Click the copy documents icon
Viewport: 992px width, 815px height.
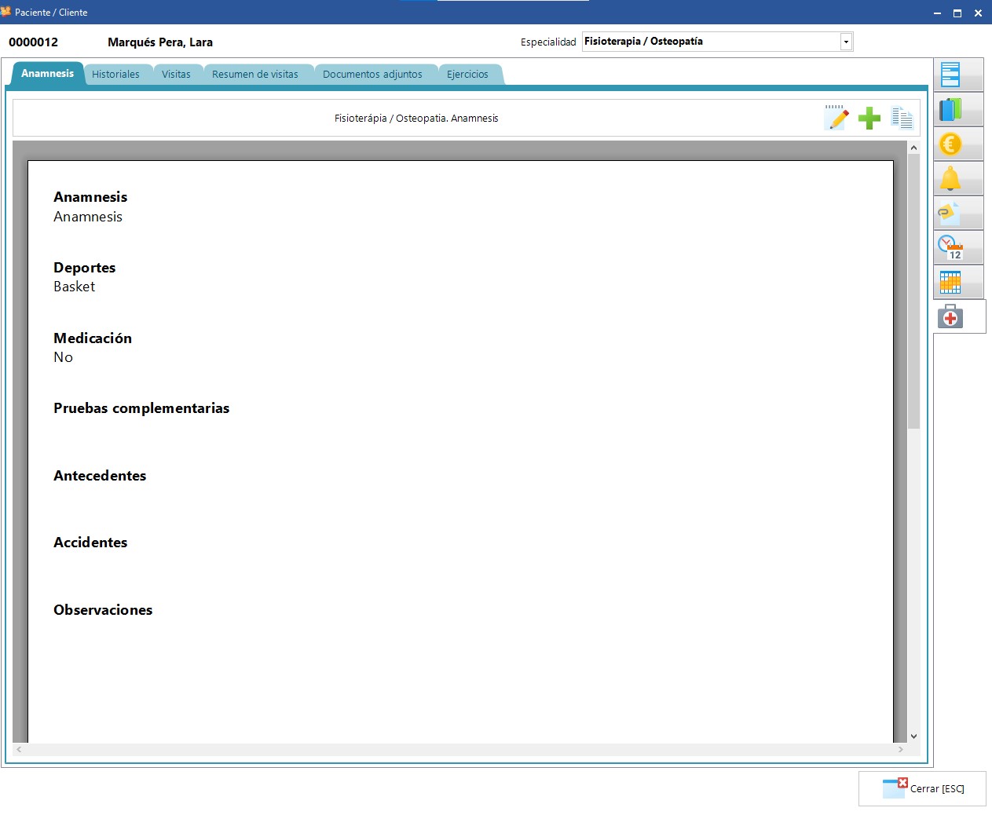902,118
